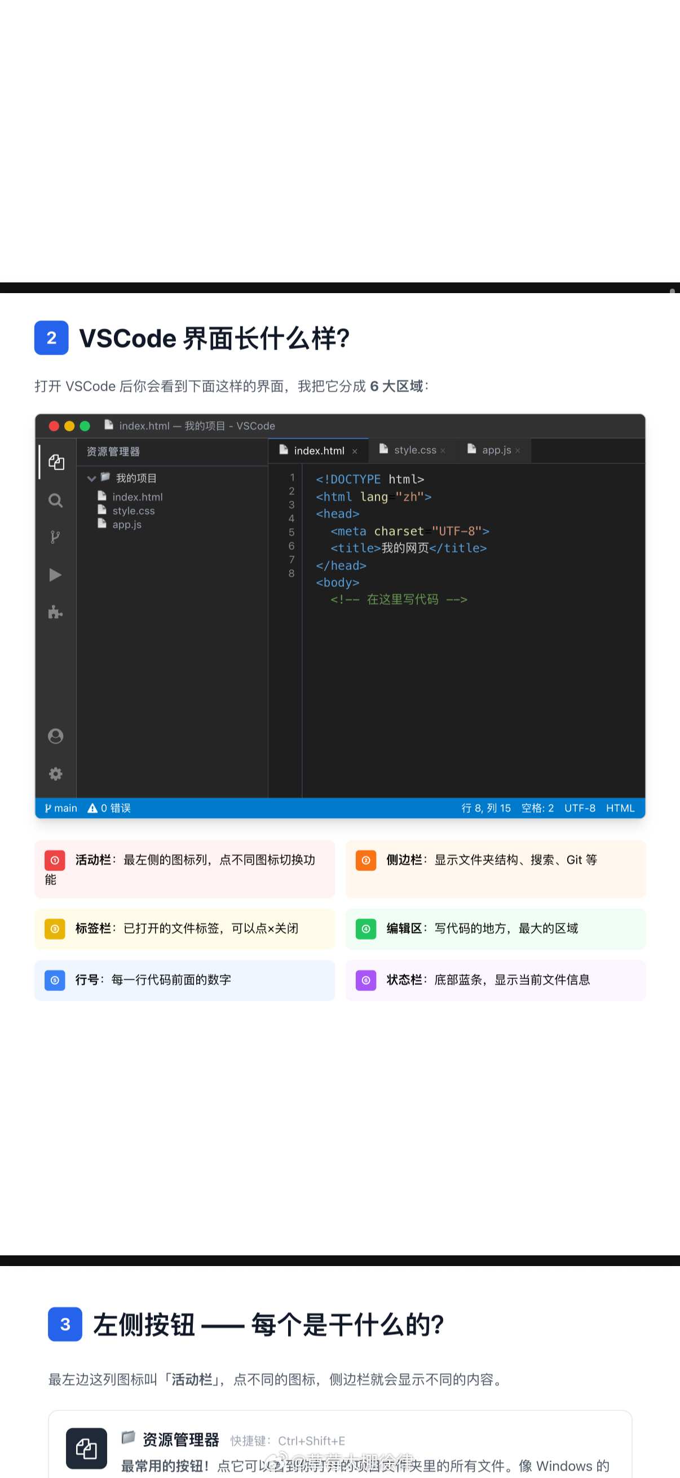
Task: Click the 0 错误 warning indicator
Action: coord(109,808)
